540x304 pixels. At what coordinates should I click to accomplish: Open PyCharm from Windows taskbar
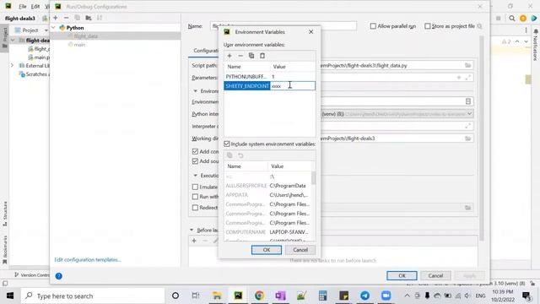[x=238, y=296]
